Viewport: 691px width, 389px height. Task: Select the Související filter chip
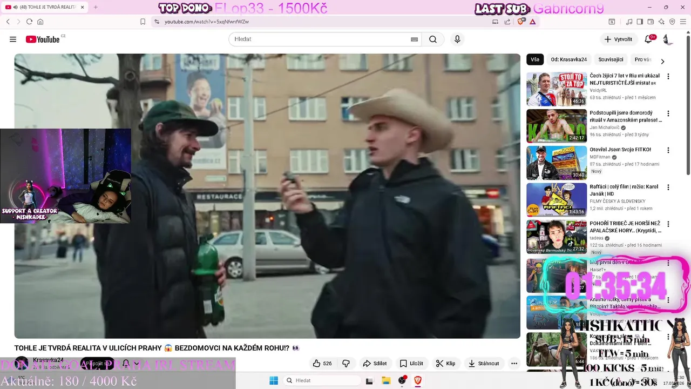click(x=611, y=59)
